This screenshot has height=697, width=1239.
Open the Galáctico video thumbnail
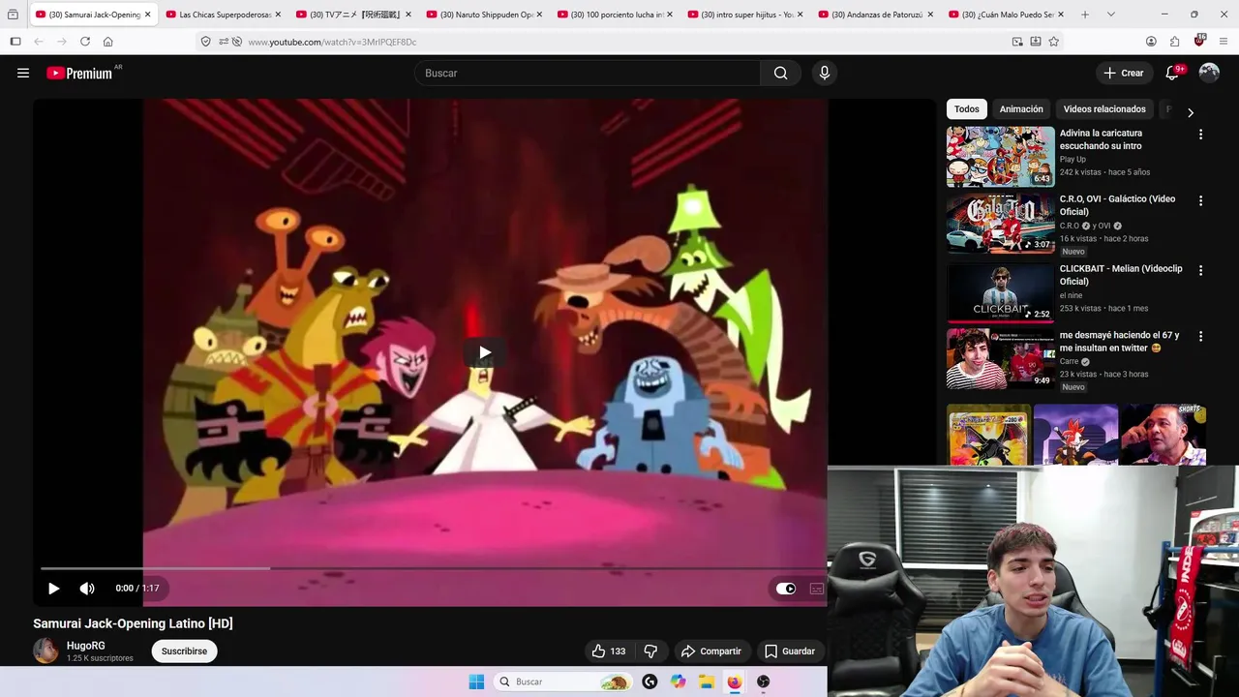pos(1000,223)
